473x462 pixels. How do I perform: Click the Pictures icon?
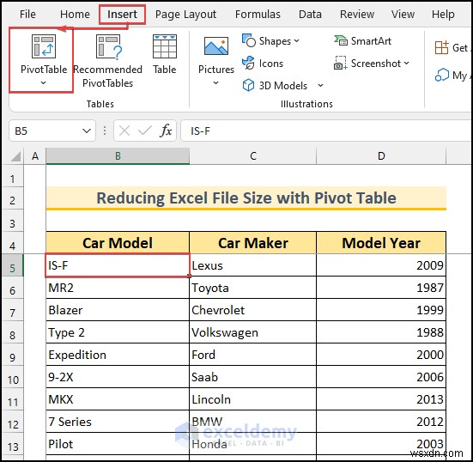[x=216, y=46]
